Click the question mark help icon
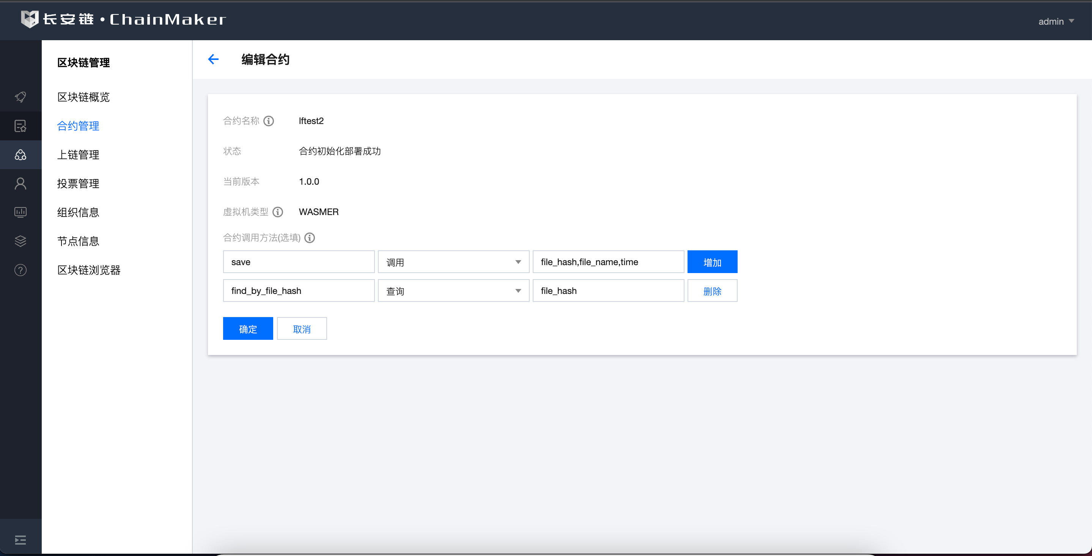The image size is (1092, 556). pos(20,270)
